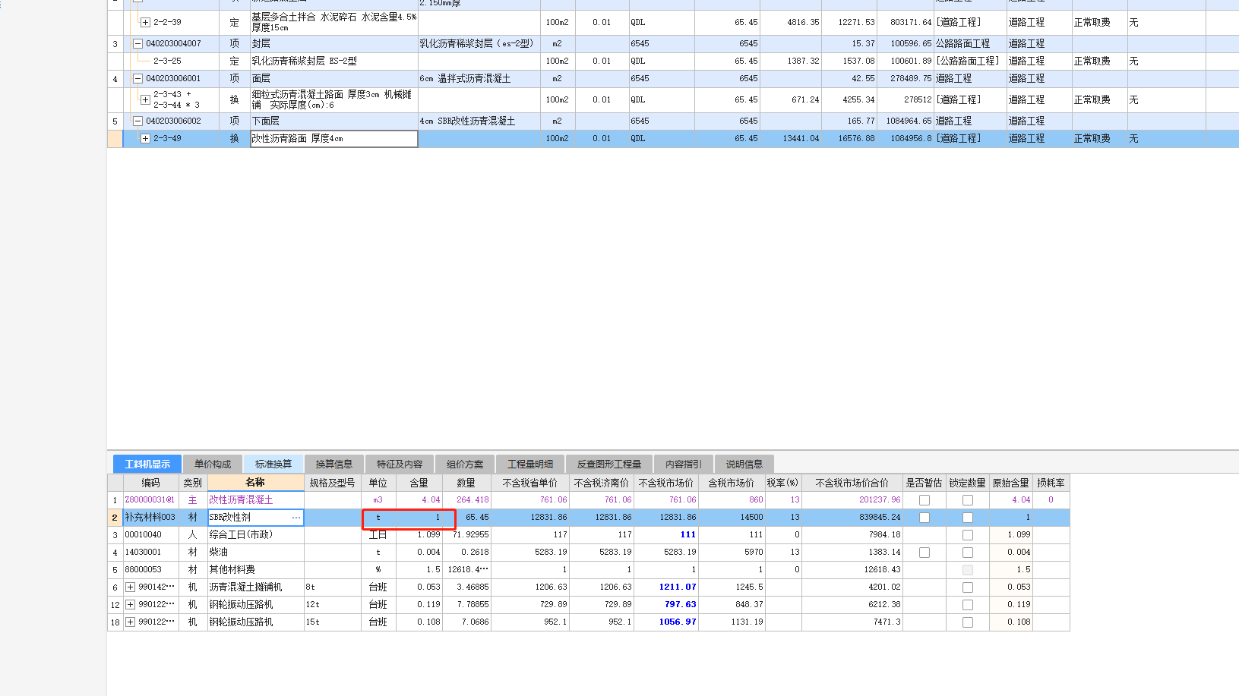The width and height of the screenshot is (1239, 696).
Task: Click the 规格及型号 column header
Action: [332, 483]
